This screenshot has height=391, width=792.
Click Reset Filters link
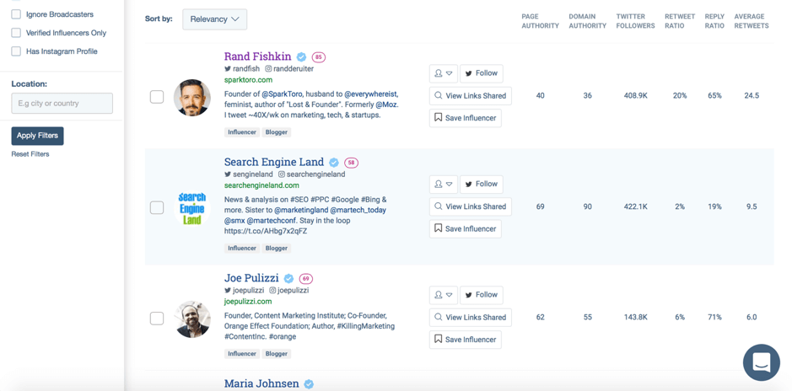(x=30, y=154)
